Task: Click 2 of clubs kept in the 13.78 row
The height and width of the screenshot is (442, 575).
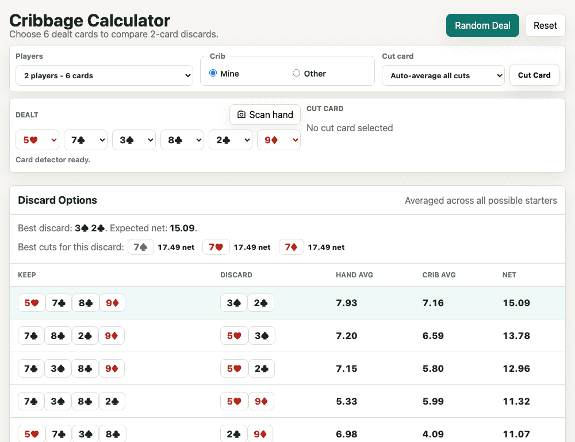Action: point(85,336)
